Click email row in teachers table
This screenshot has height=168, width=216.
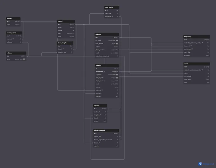coord(107,53)
